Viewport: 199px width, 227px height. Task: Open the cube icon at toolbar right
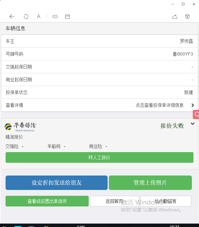coord(187,16)
